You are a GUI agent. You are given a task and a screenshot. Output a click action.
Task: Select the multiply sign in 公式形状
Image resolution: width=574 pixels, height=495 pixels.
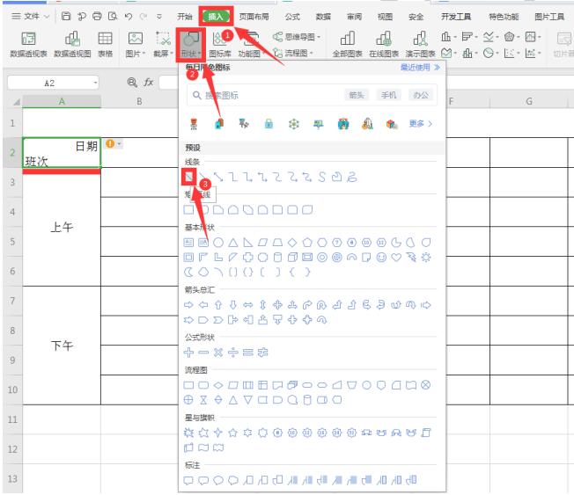pos(218,353)
